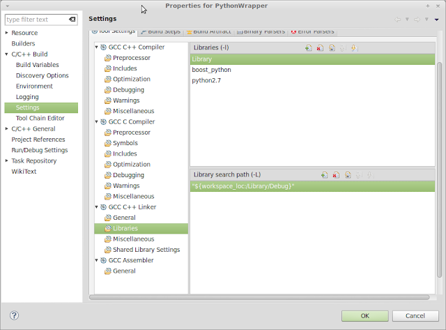Move path up in Library search path toolbar
446x330 pixels.
click(x=359, y=175)
